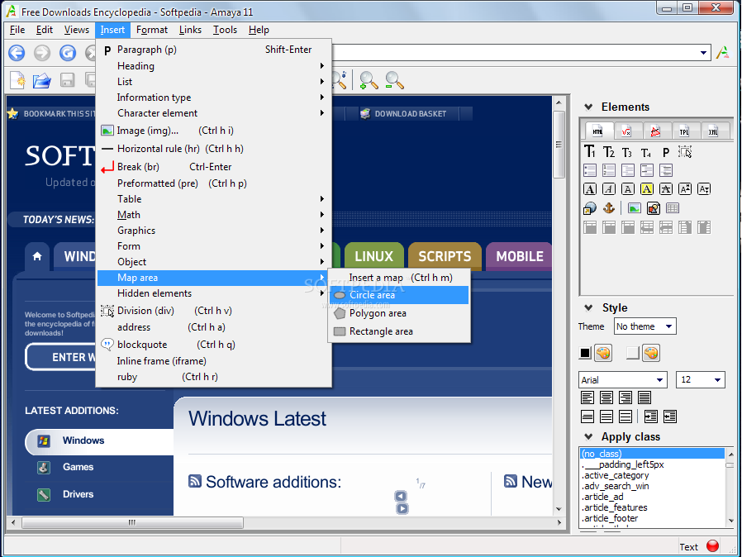Click the division selection icon in Elements
Image resolution: width=742 pixels, height=557 pixels.
[685, 152]
